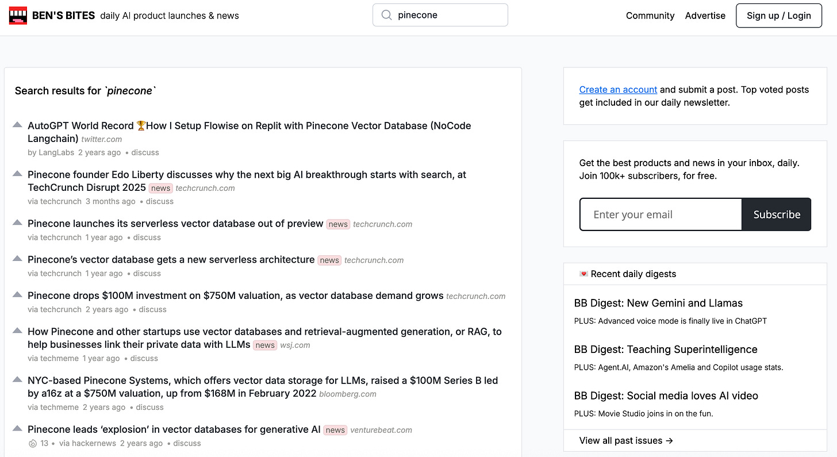Image resolution: width=837 pixels, height=457 pixels.
Task: Open Pinecone founder Edo Liberty article
Action: [x=247, y=181]
